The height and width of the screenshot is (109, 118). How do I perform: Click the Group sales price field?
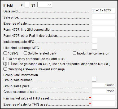[x=103, y=85]
